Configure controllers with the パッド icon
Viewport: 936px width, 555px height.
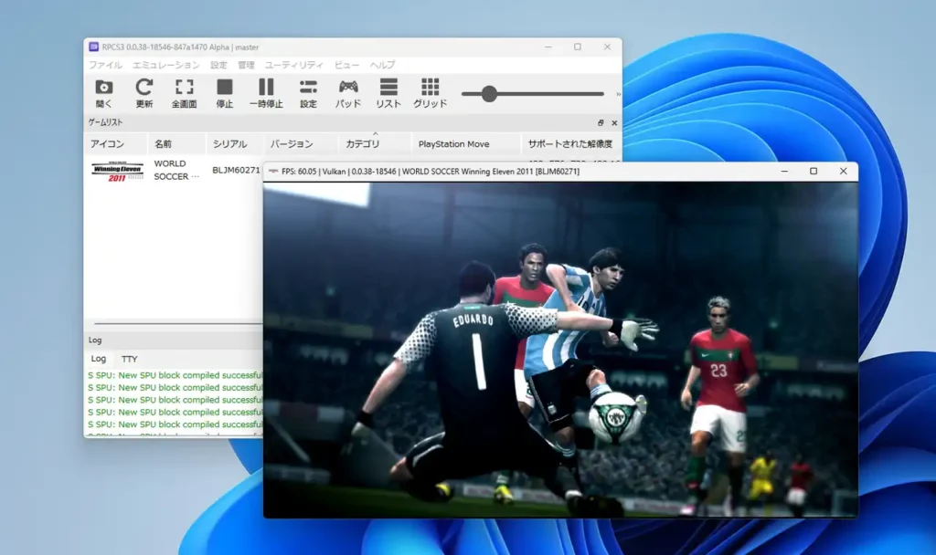347,92
